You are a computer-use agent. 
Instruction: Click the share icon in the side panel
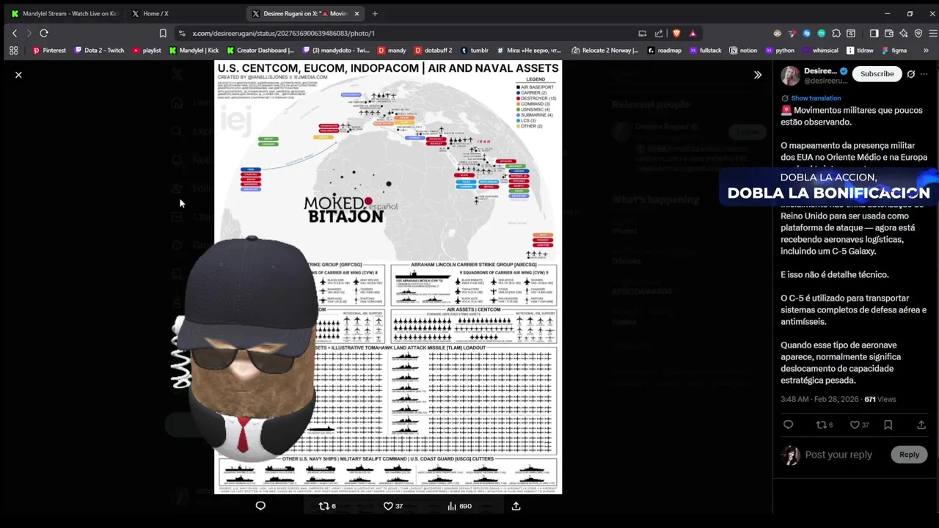(921, 425)
